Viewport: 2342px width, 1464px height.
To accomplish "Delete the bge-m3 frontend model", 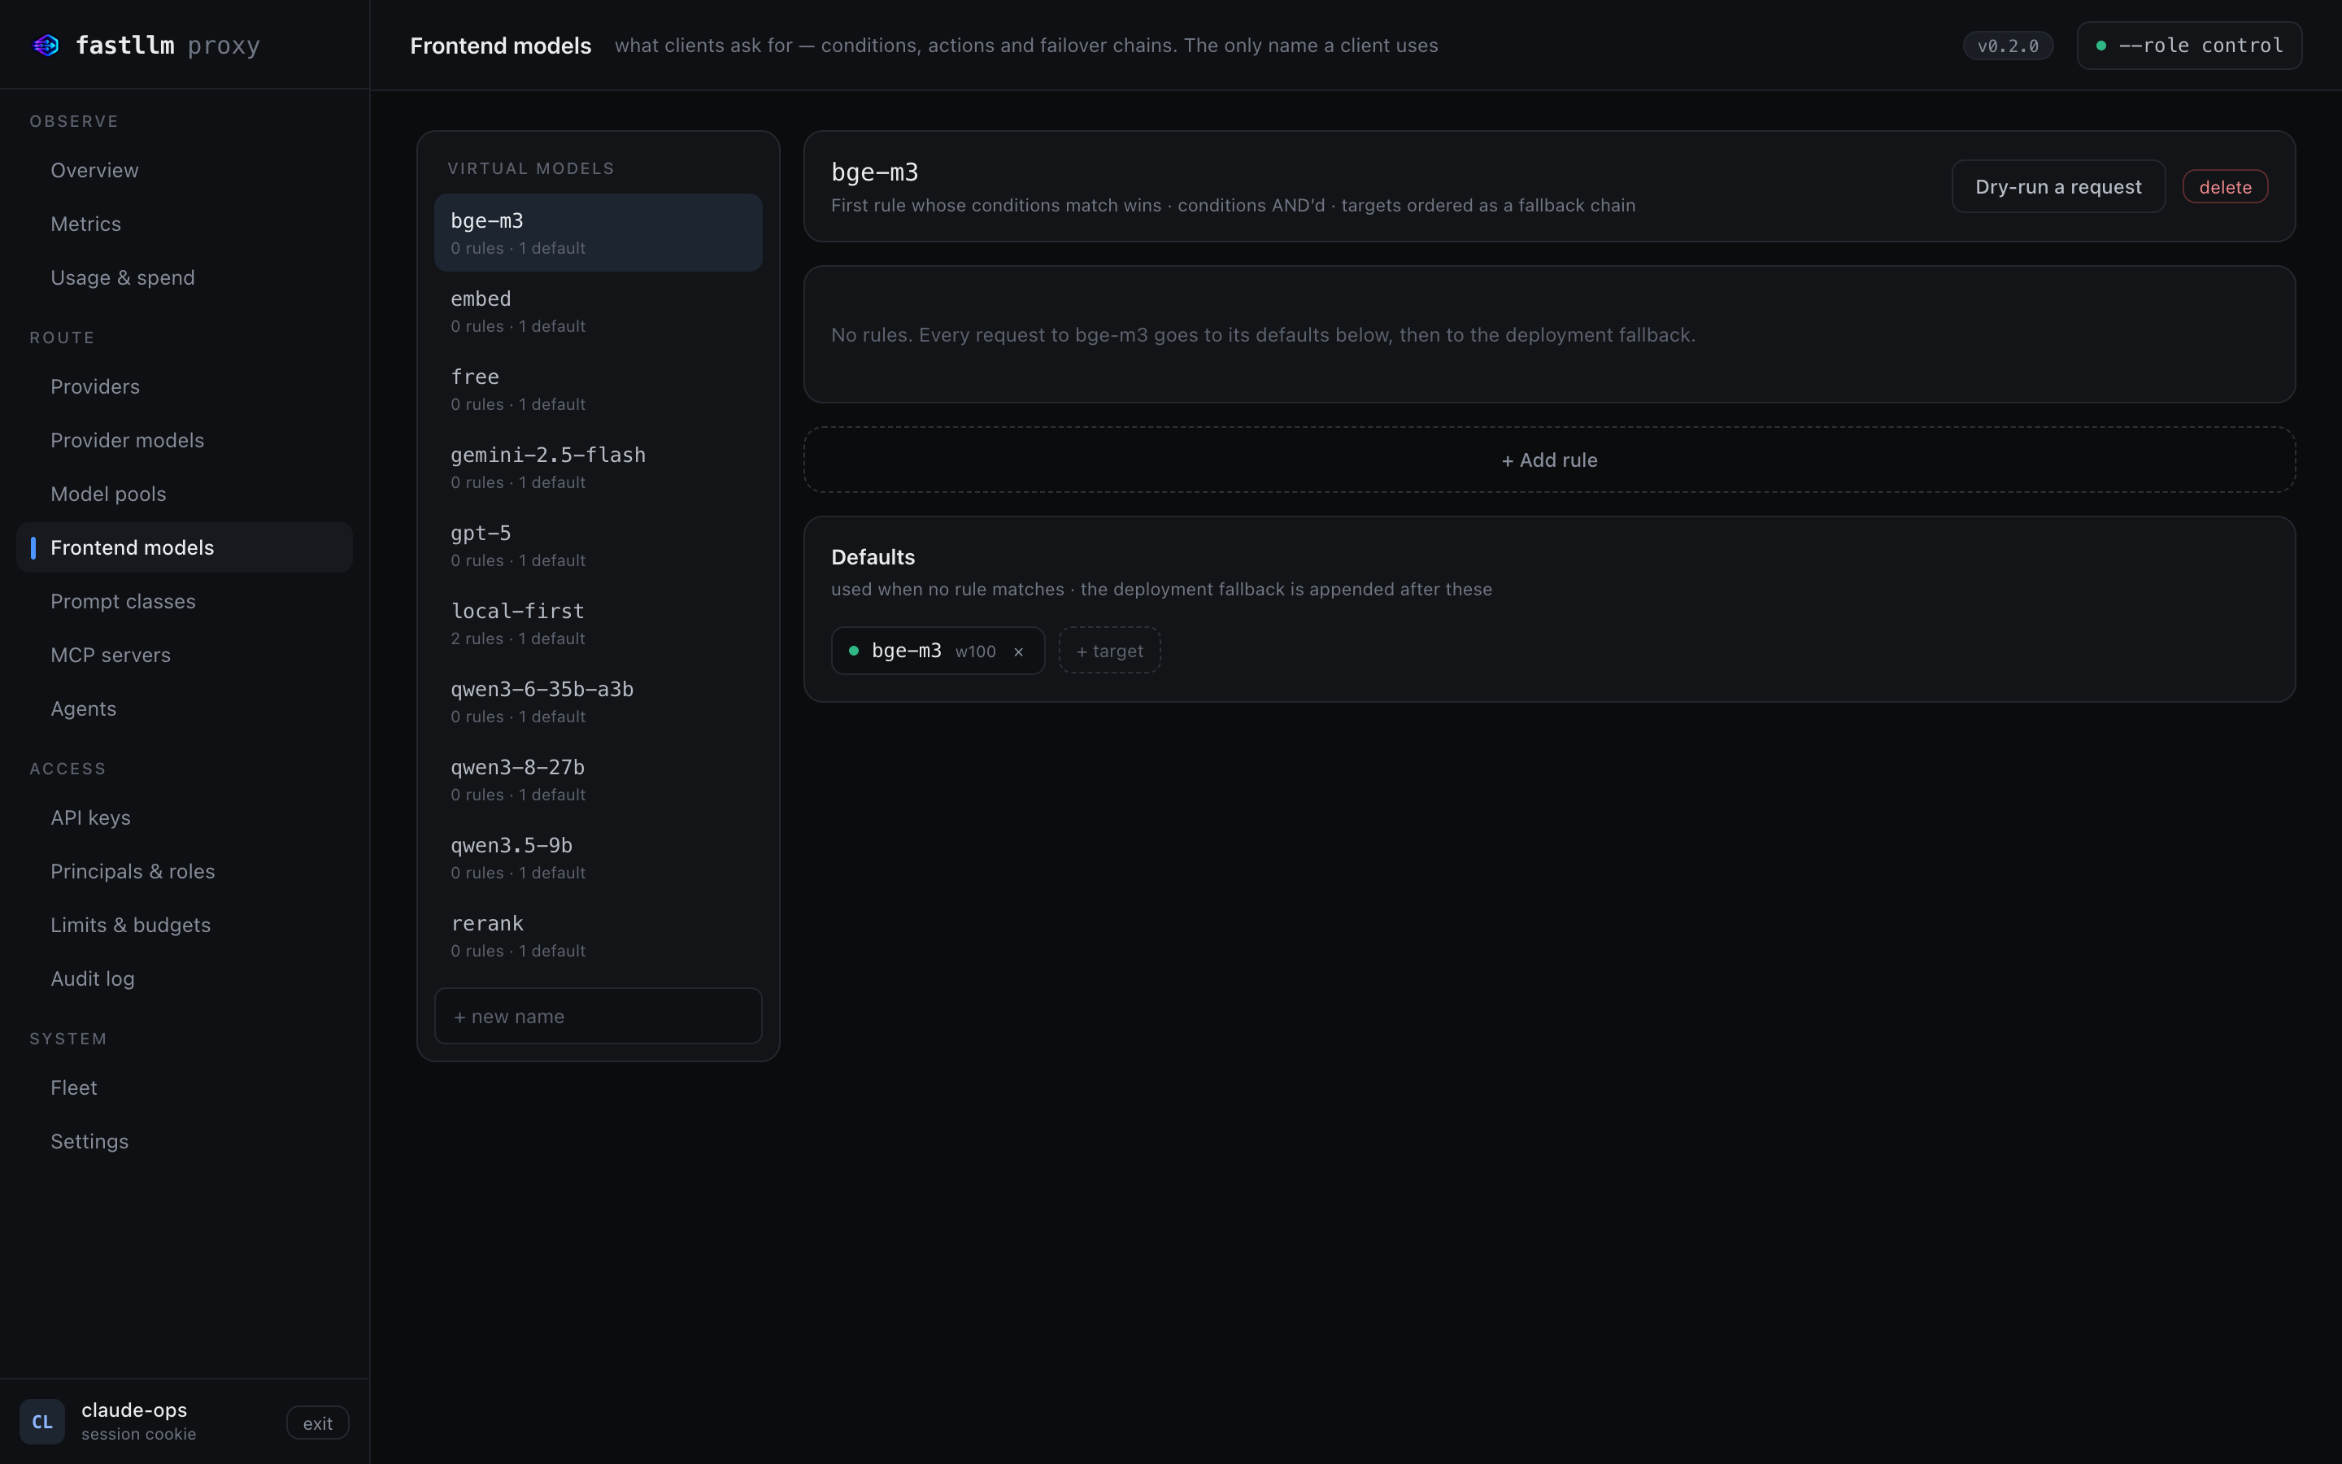I will 2225,187.
